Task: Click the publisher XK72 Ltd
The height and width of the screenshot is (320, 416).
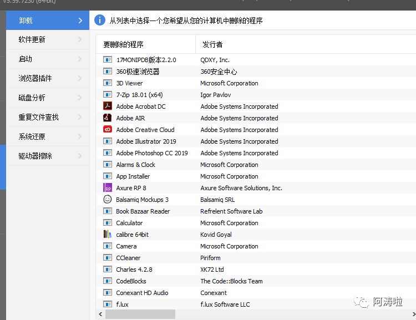Action: (x=212, y=270)
